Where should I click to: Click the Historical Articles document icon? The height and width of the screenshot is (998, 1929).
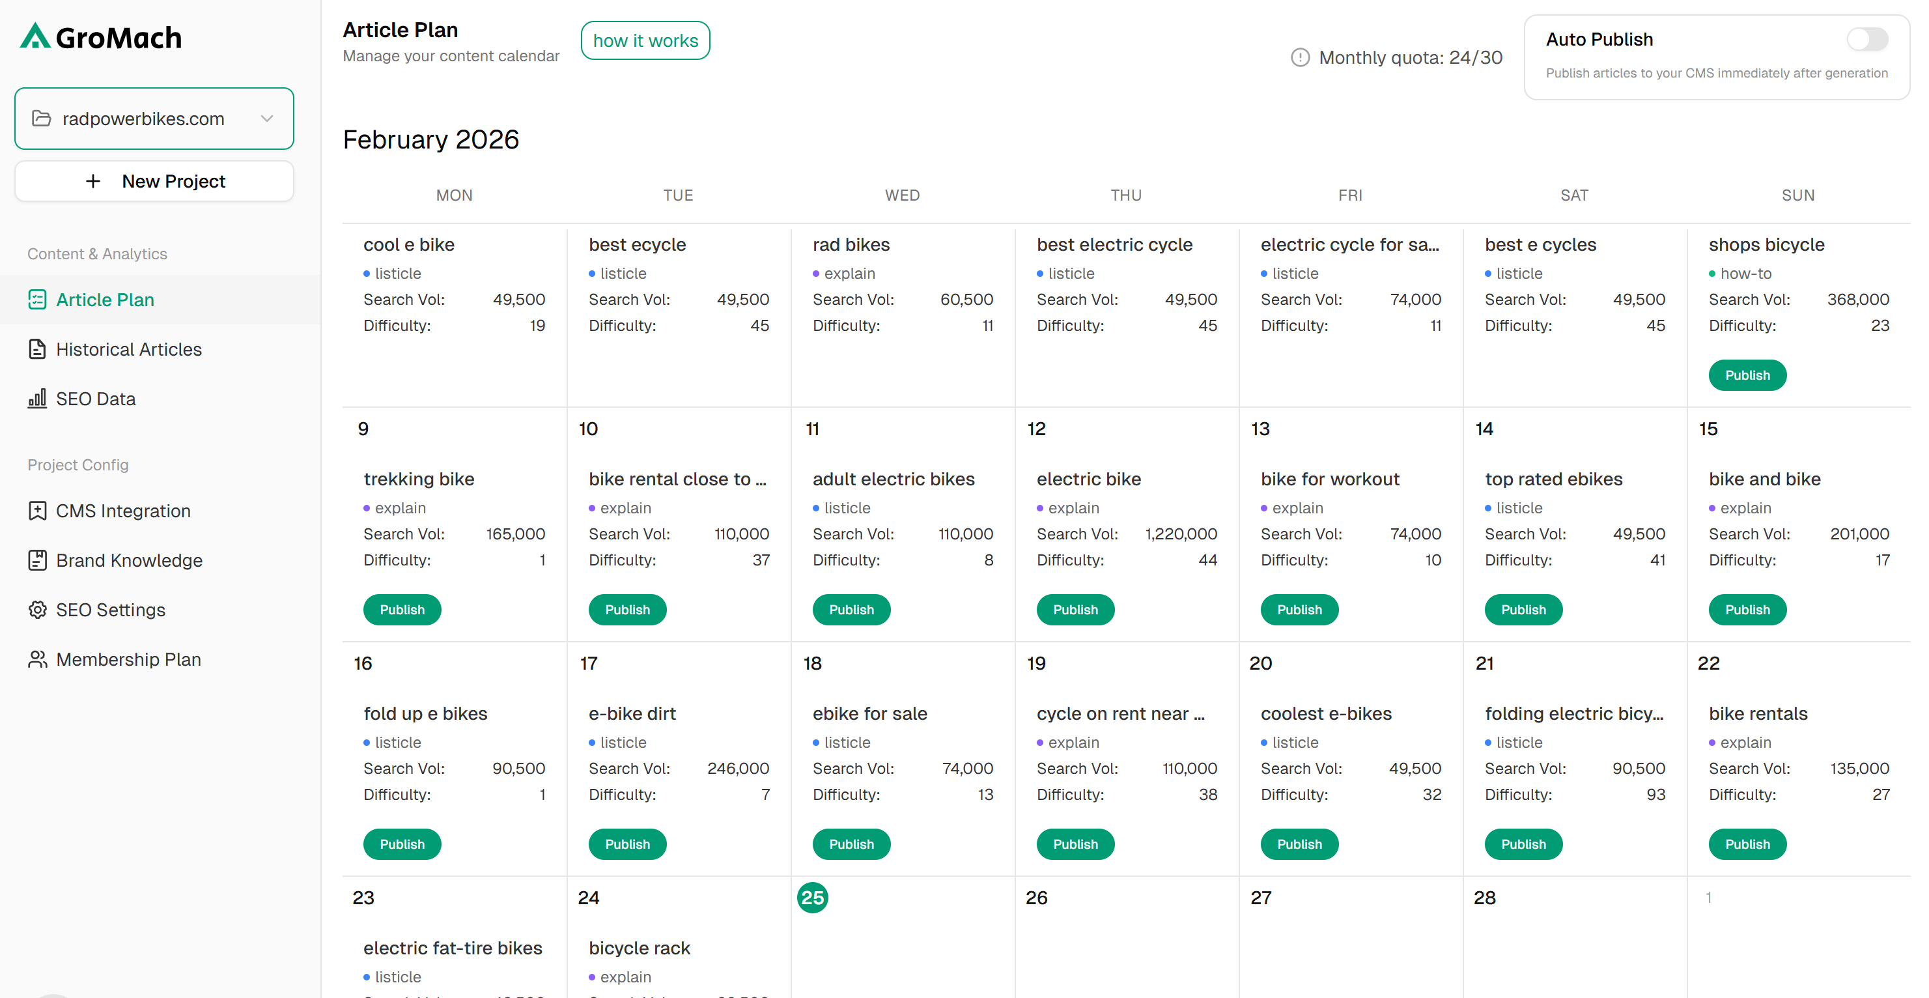36,349
